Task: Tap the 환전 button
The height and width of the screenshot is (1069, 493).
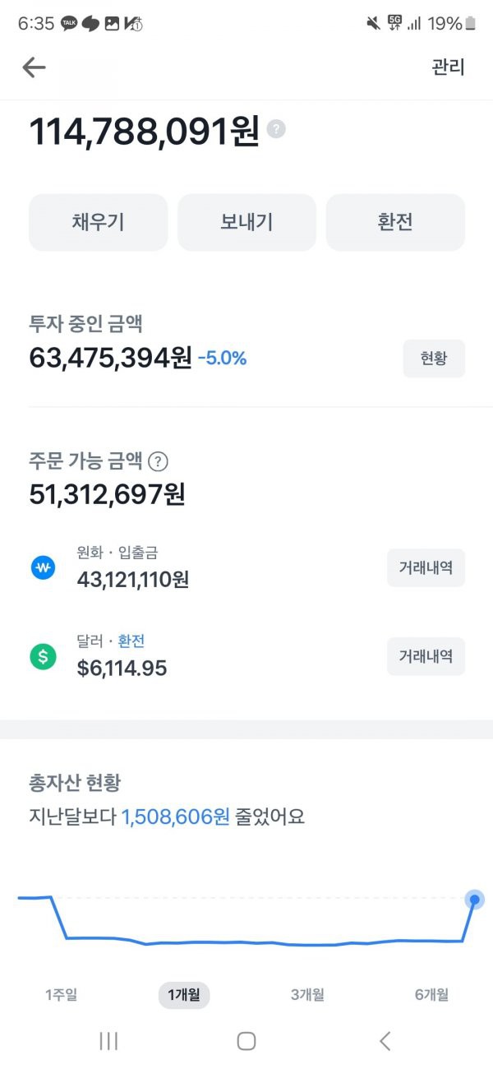Action: (395, 222)
